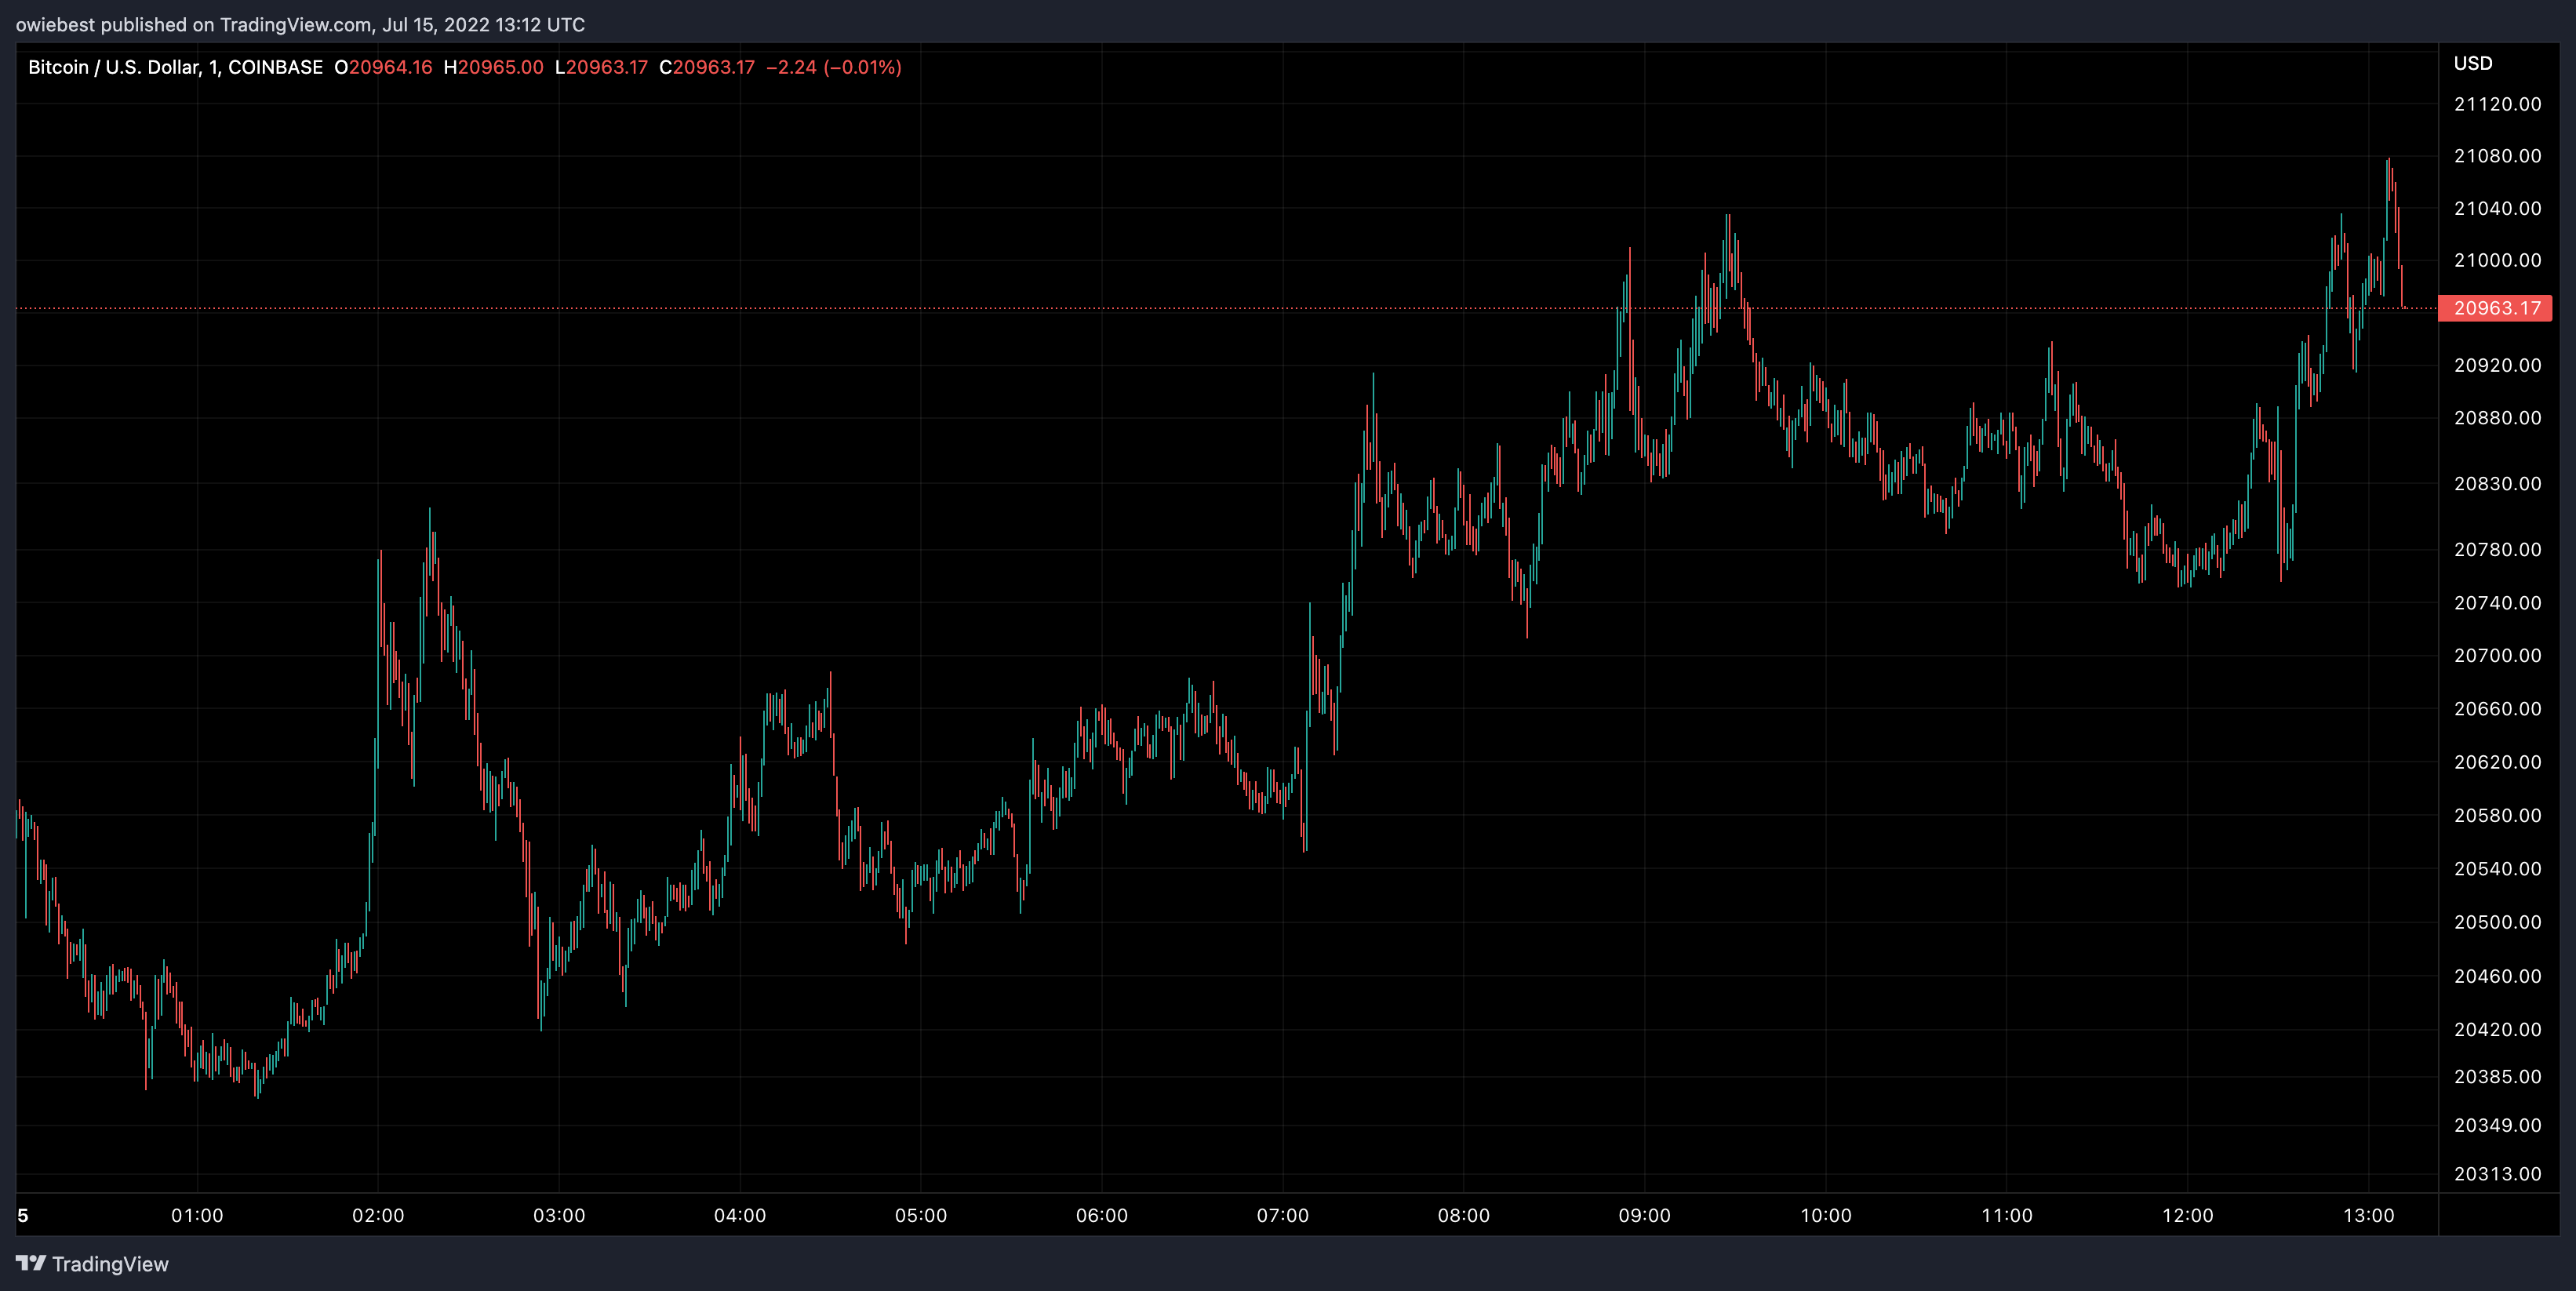The height and width of the screenshot is (1291, 2576).
Task: Click the 09:00 time axis label
Action: coord(1645,1216)
